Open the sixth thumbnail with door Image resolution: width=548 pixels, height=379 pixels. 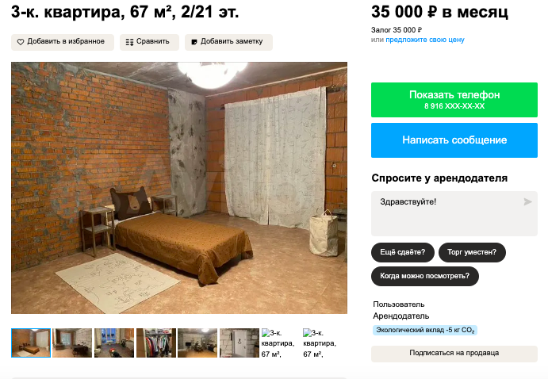pyautogui.click(x=239, y=343)
